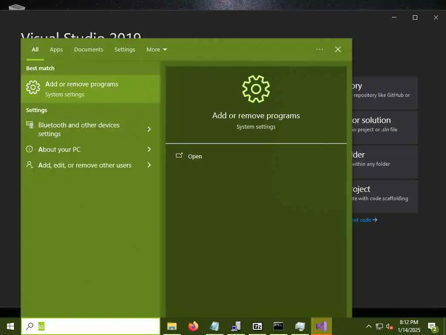Screen dimensions: 446x335
Task: Minimize the Visual Studio window
Action: click(394, 17)
